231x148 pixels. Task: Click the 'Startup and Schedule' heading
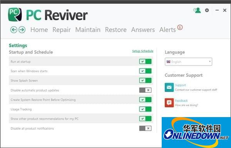click(x=31, y=52)
